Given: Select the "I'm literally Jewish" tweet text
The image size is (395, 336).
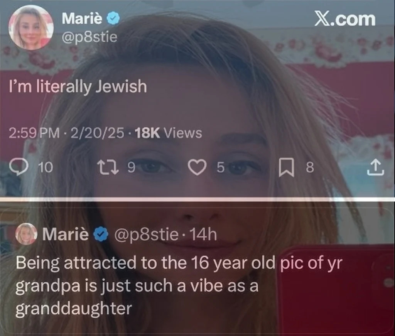Looking at the screenshot, I should click(x=78, y=87).
